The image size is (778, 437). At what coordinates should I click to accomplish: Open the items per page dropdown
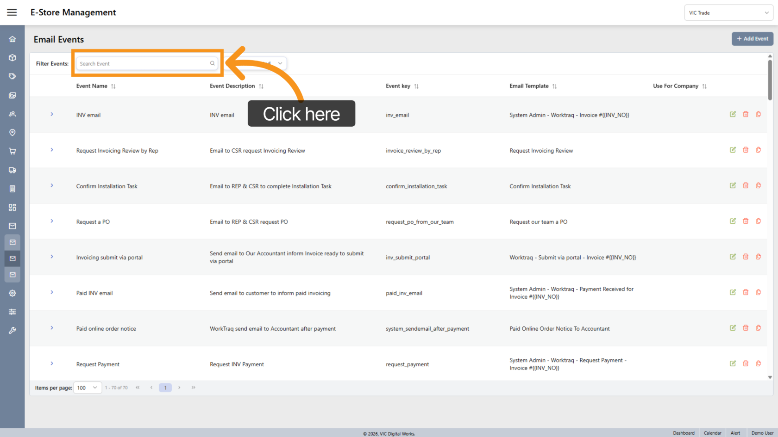click(88, 388)
